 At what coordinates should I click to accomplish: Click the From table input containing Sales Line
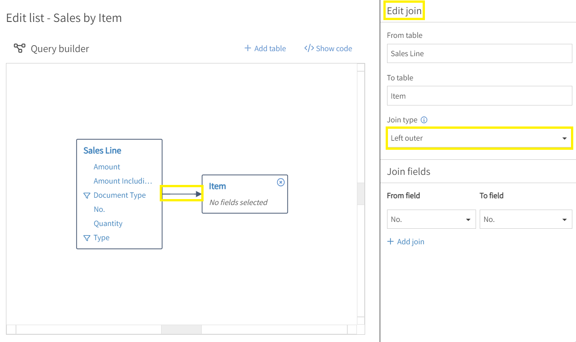click(x=479, y=53)
